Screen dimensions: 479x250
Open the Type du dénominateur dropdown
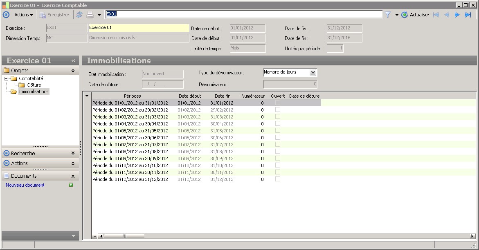tap(313, 72)
